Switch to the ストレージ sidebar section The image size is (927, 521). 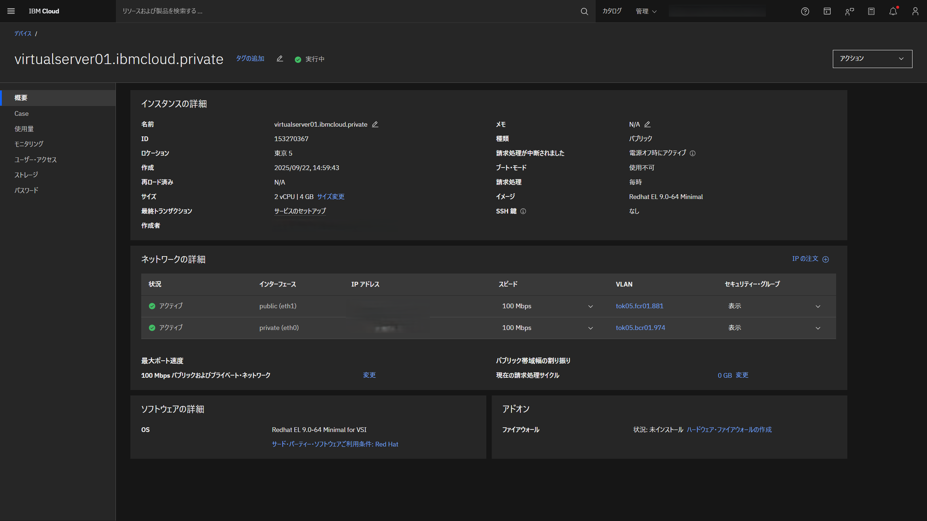(26, 175)
